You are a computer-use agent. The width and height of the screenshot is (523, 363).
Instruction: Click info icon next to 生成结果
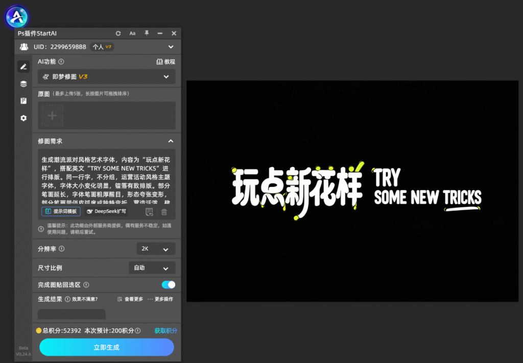[67, 299]
